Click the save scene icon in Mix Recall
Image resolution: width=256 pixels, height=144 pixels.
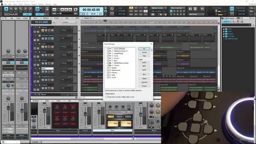195,9
